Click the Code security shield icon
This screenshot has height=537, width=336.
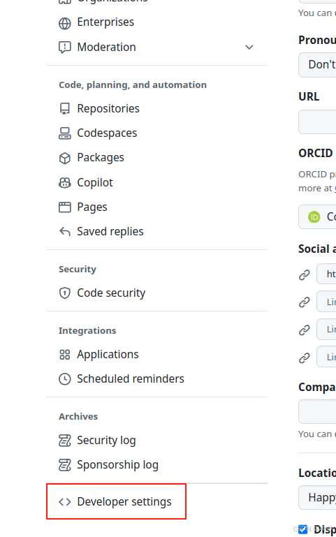pos(65,293)
